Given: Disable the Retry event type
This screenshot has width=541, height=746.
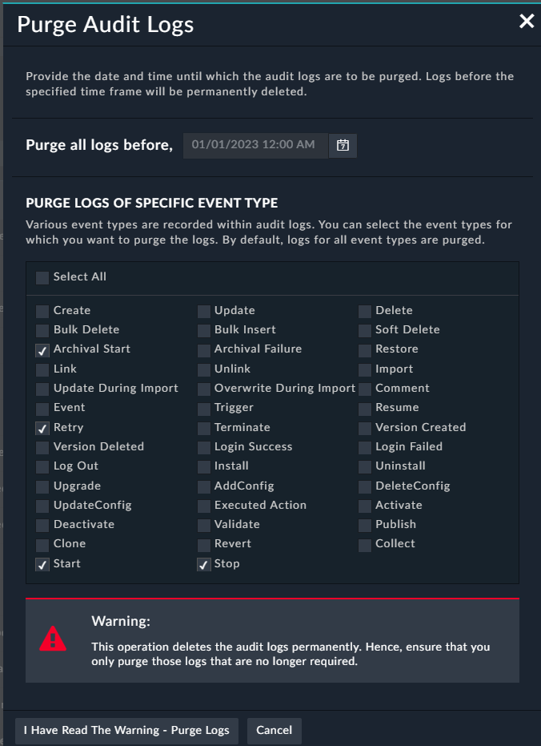Looking at the screenshot, I should coord(42,428).
